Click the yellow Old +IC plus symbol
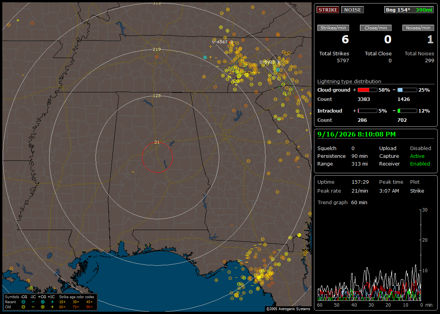The width and height of the screenshot is (440, 314). [x=52, y=307]
